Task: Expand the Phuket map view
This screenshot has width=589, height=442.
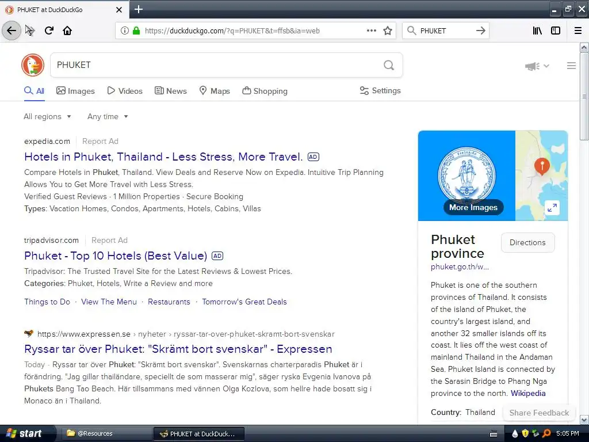Action: click(x=552, y=207)
